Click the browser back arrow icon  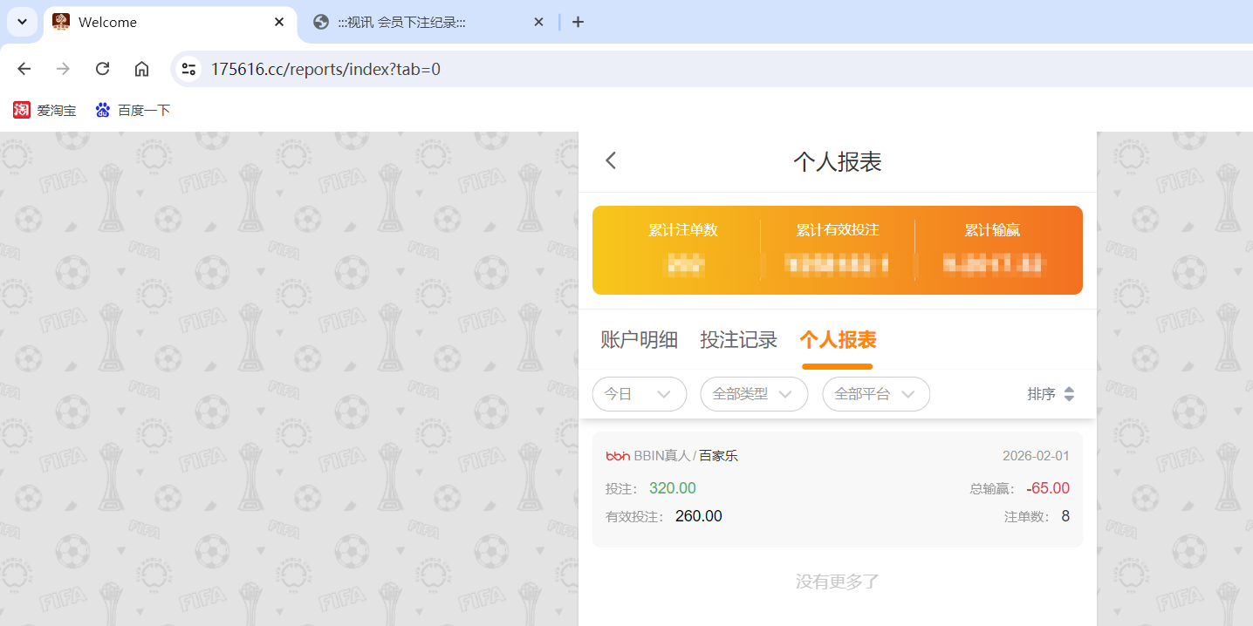pyautogui.click(x=24, y=68)
